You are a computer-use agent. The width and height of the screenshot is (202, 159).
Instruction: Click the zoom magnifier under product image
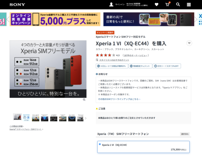84,100
